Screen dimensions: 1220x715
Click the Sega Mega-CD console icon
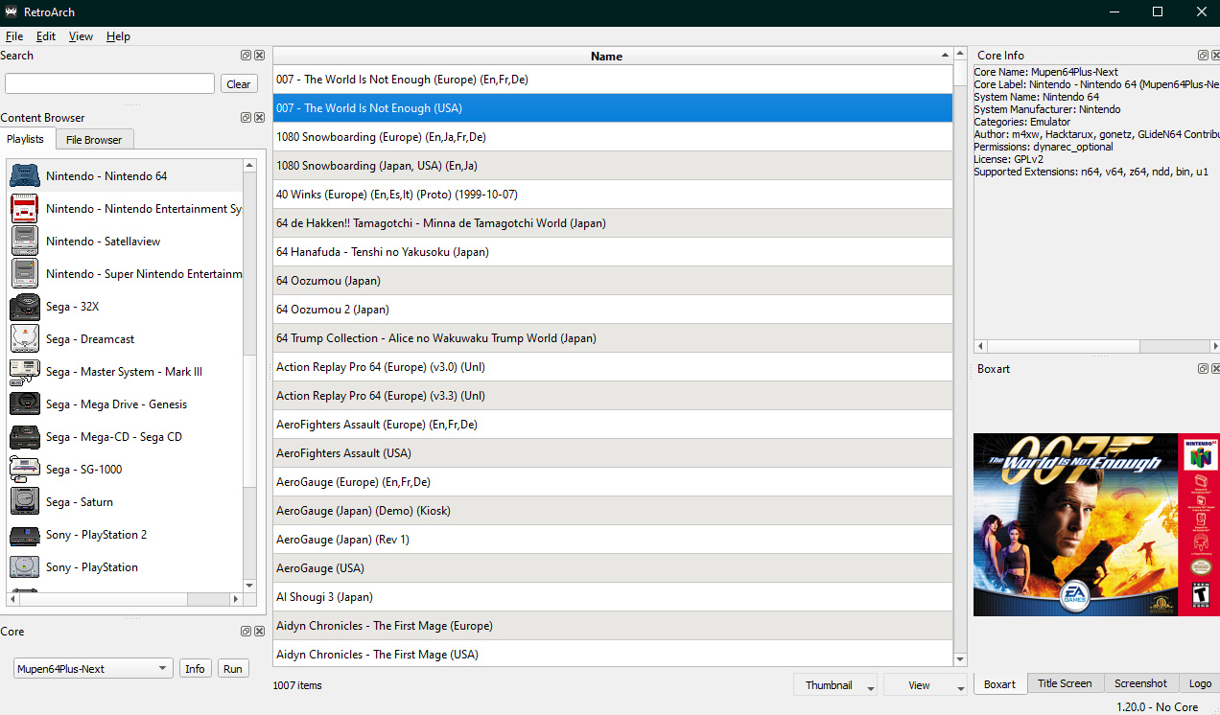coord(24,437)
